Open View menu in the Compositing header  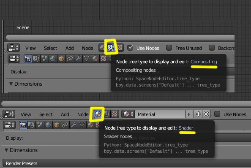pyautogui.click(x=30, y=48)
